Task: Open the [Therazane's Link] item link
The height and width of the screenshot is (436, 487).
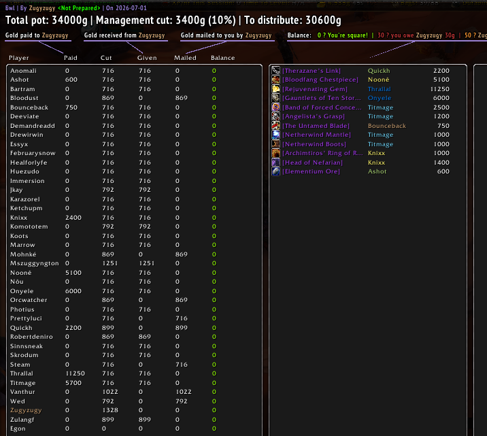Action: click(x=312, y=71)
